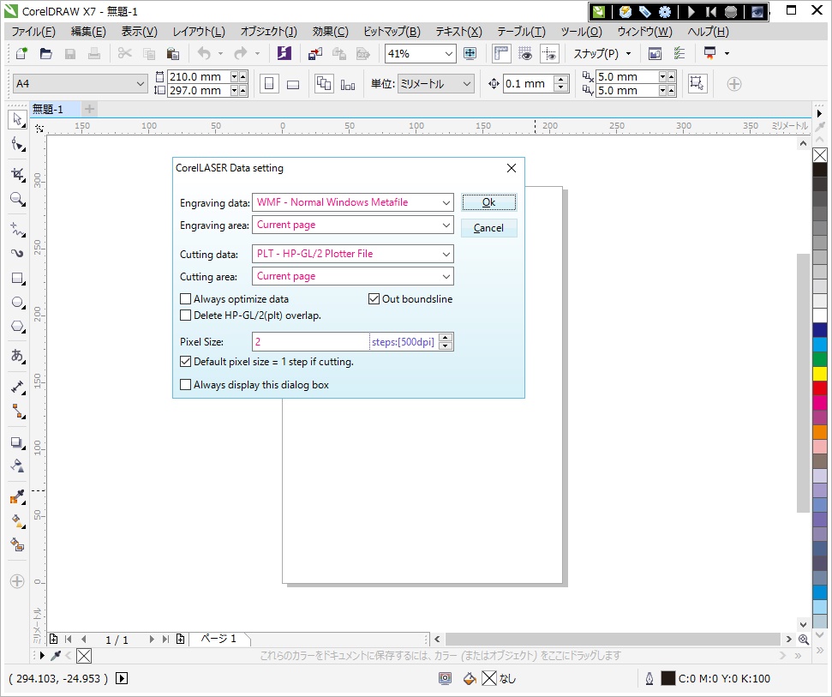Click the New document icon

21,53
